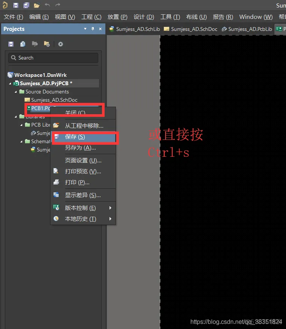This screenshot has height=329, width=286.
Task: Open Projects panel settings gear
Action: coord(61,44)
